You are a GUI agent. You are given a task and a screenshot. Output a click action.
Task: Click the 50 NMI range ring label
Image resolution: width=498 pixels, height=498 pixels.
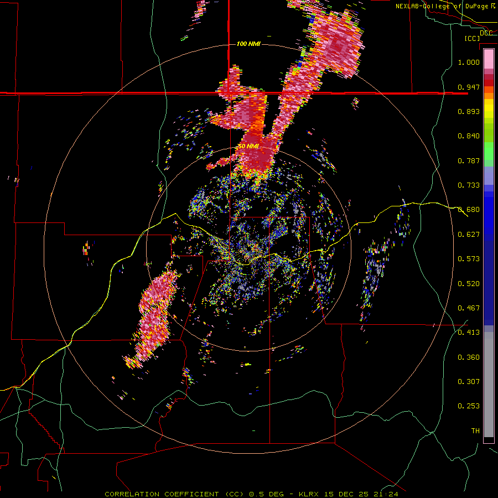[248, 147]
